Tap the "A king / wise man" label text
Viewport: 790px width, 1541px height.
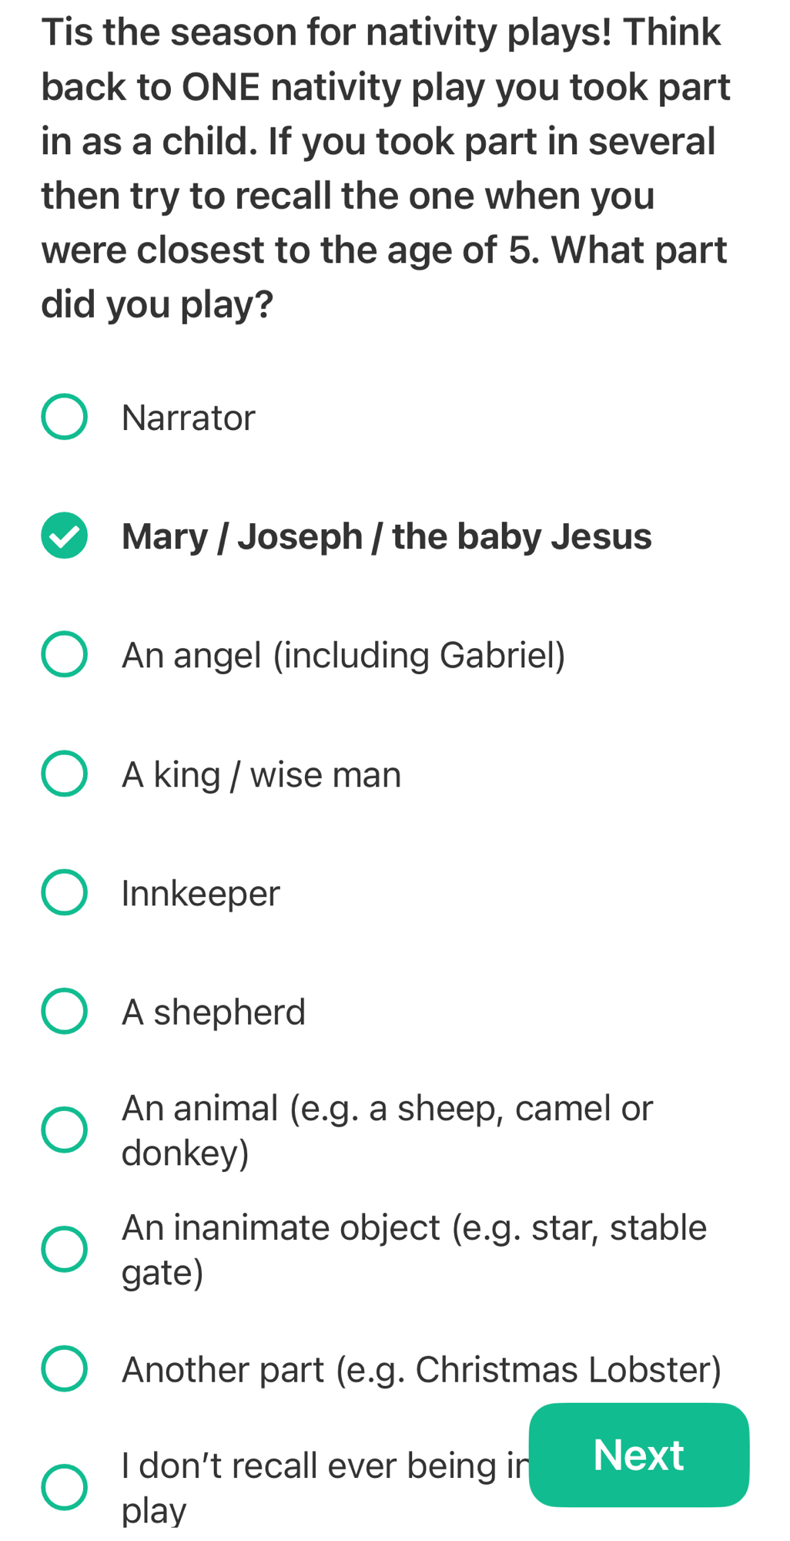click(x=261, y=774)
